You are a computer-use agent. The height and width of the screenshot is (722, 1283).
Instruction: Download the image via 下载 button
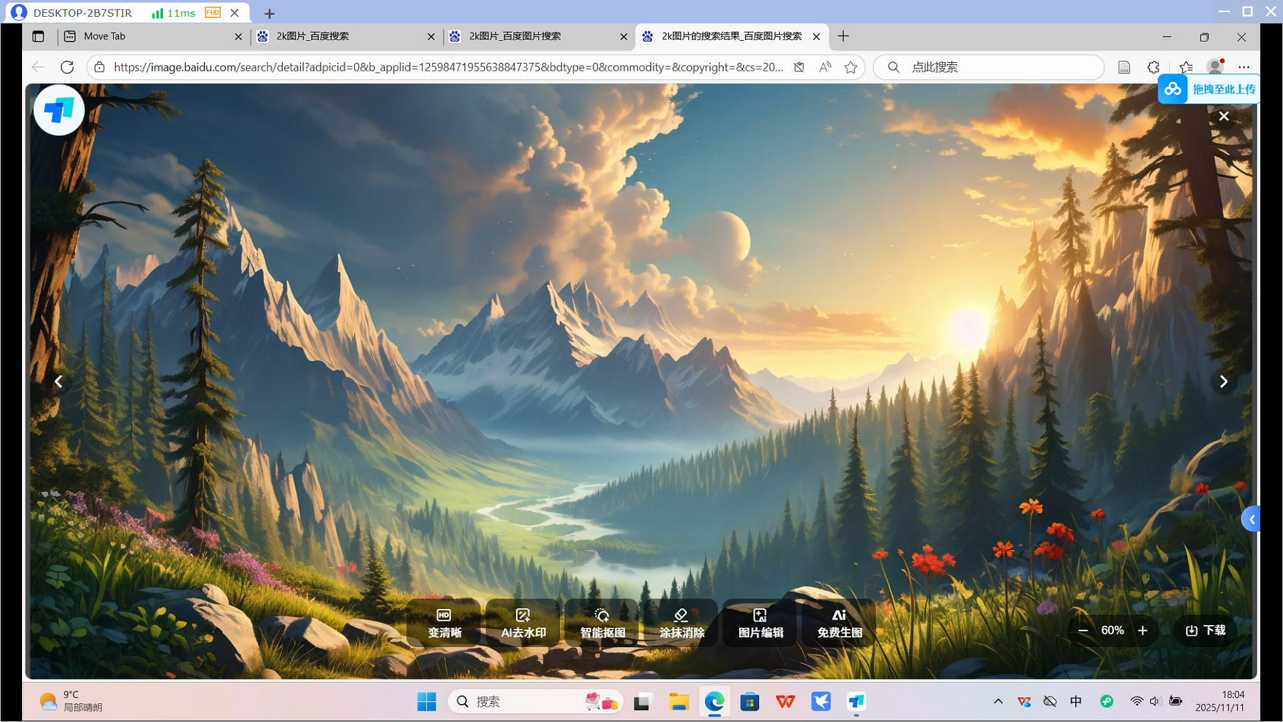pos(1205,630)
